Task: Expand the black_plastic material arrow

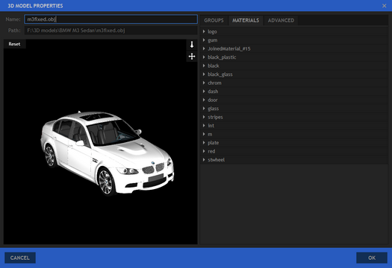Action: (204, 57)
